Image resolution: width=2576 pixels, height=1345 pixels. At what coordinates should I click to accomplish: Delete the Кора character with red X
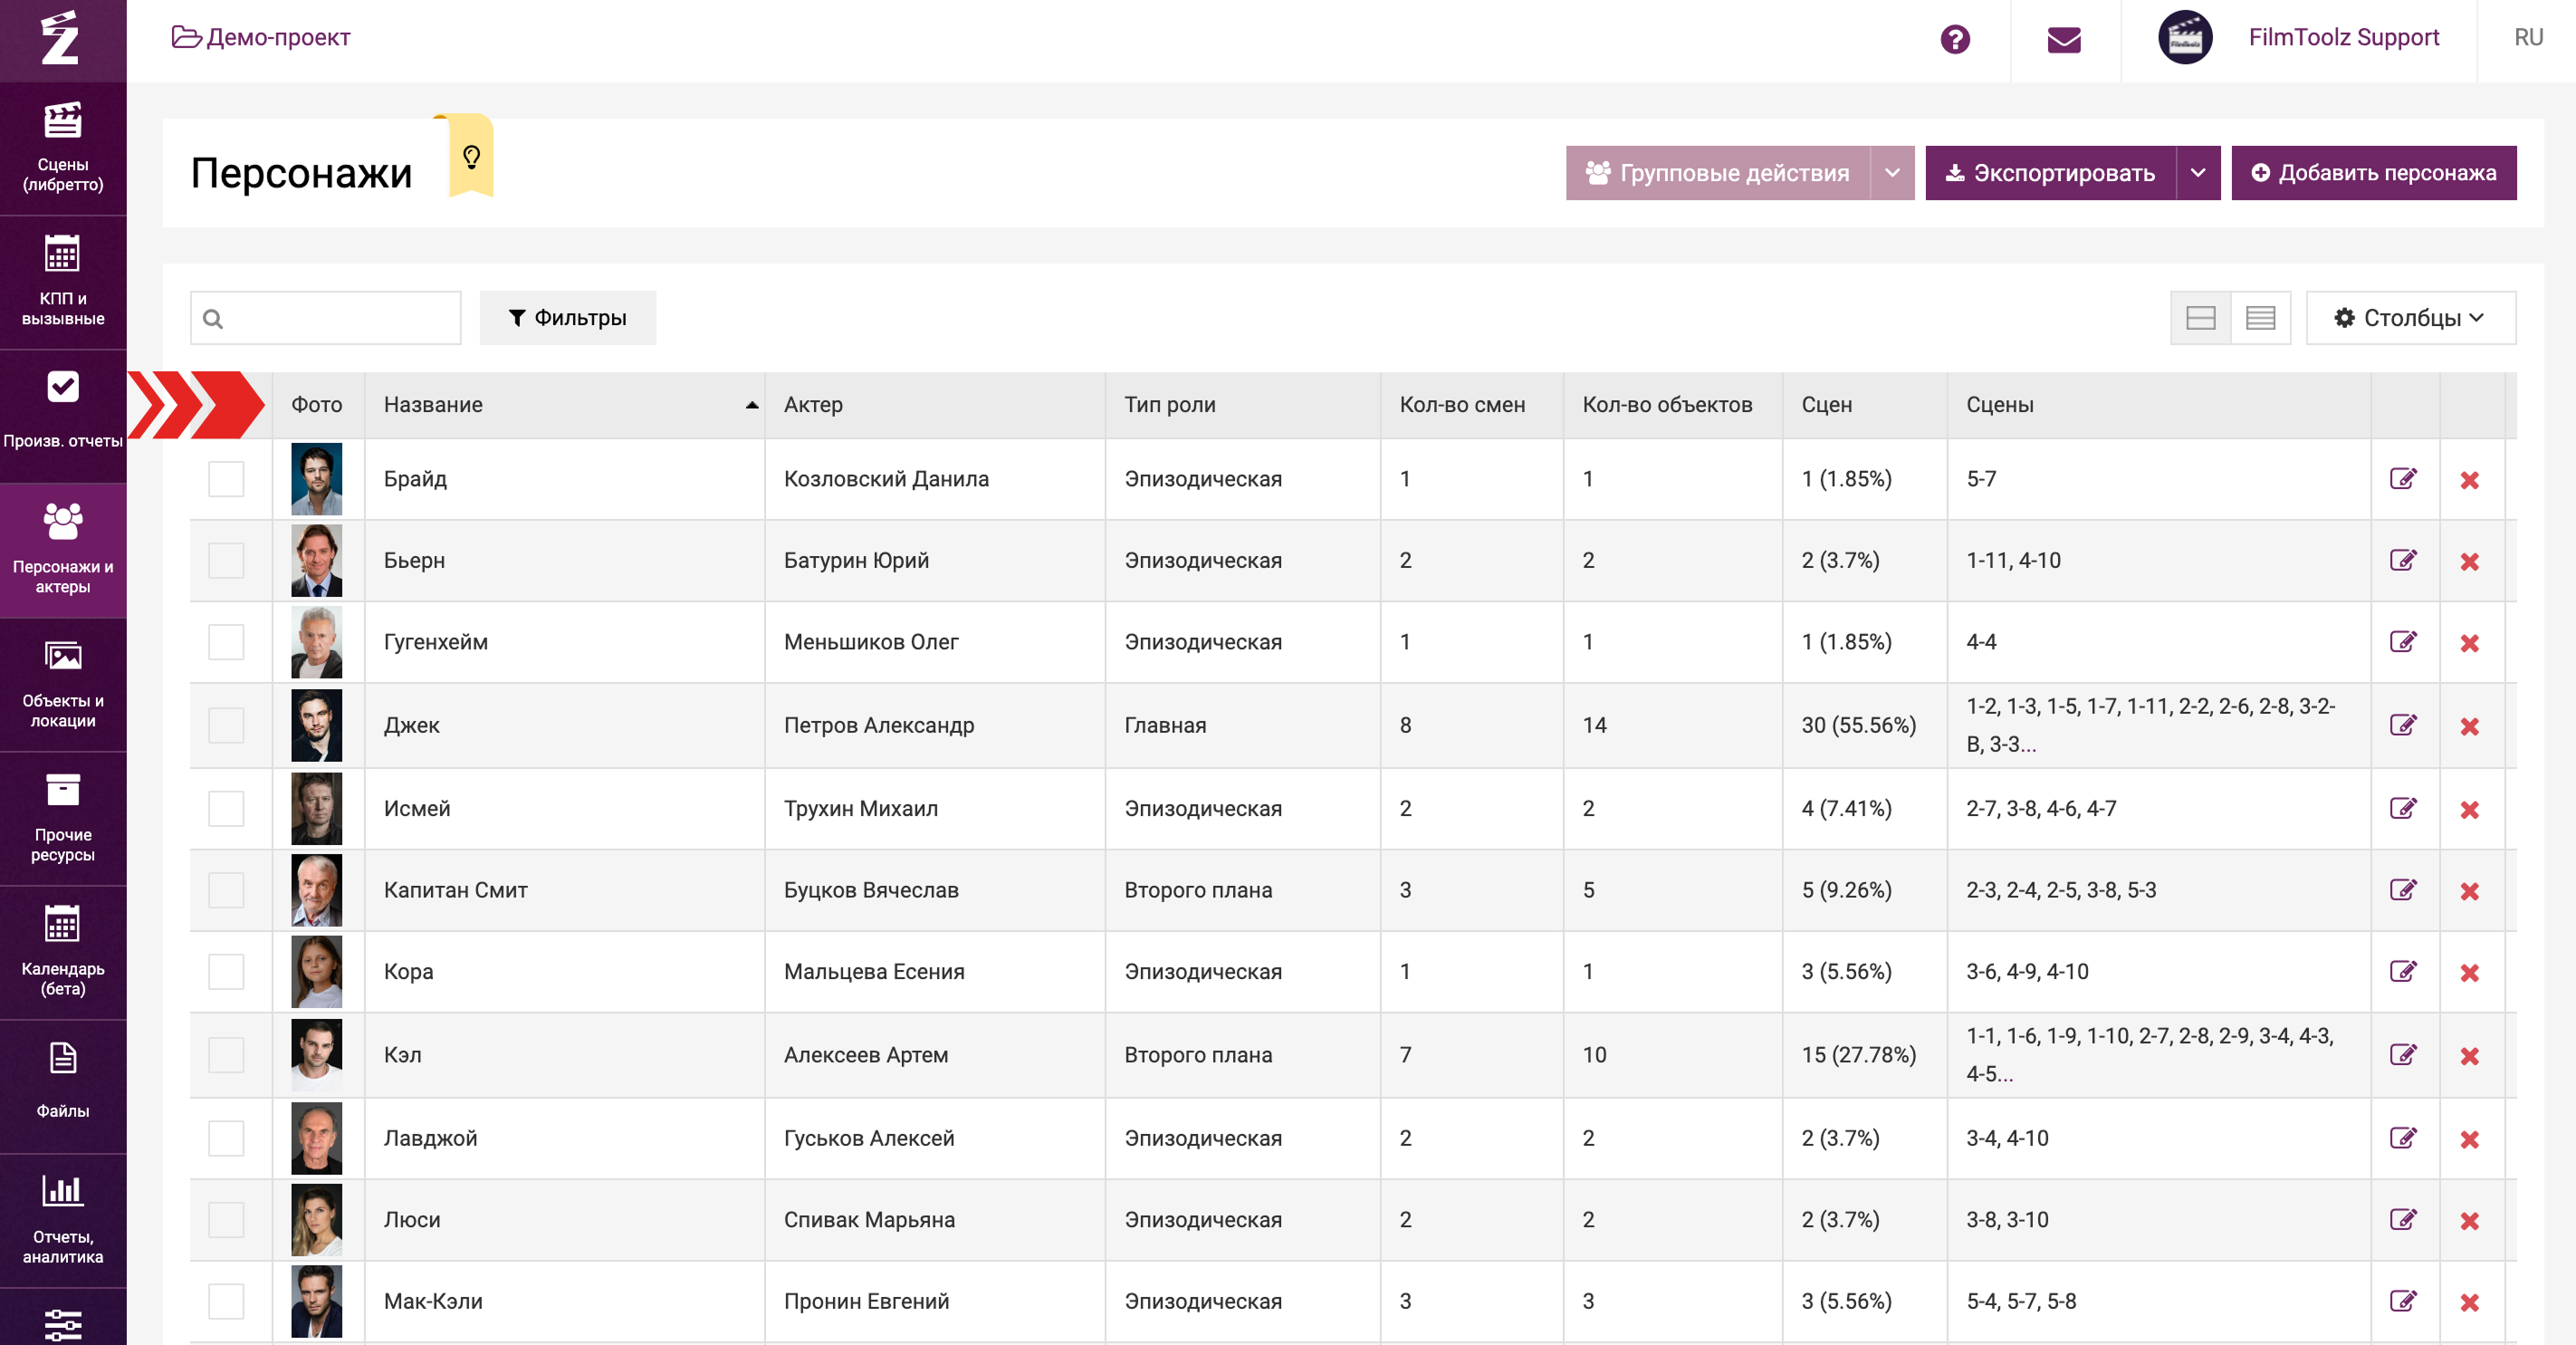(2469, 972)
